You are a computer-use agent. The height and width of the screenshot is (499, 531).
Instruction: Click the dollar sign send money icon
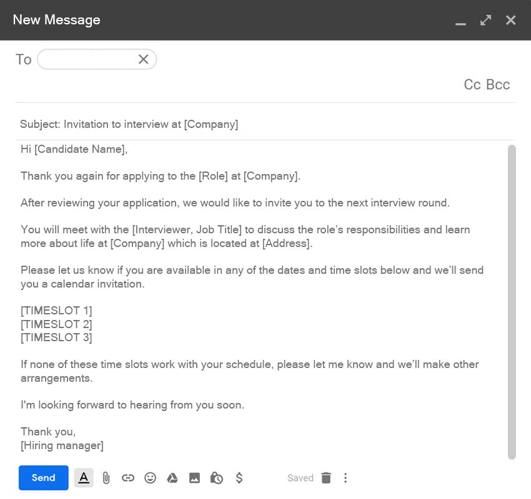pos(239,478)
